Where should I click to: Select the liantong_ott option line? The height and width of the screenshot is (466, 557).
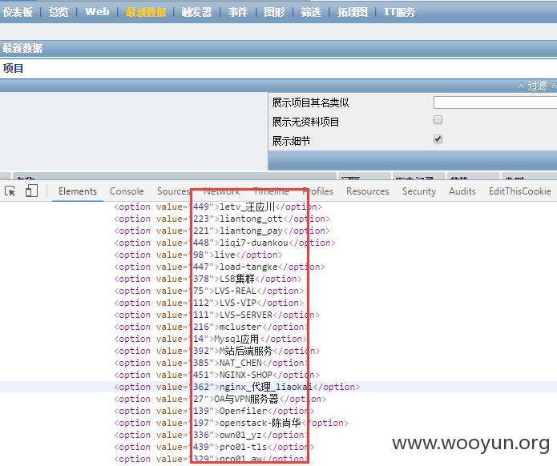[222, 219]
